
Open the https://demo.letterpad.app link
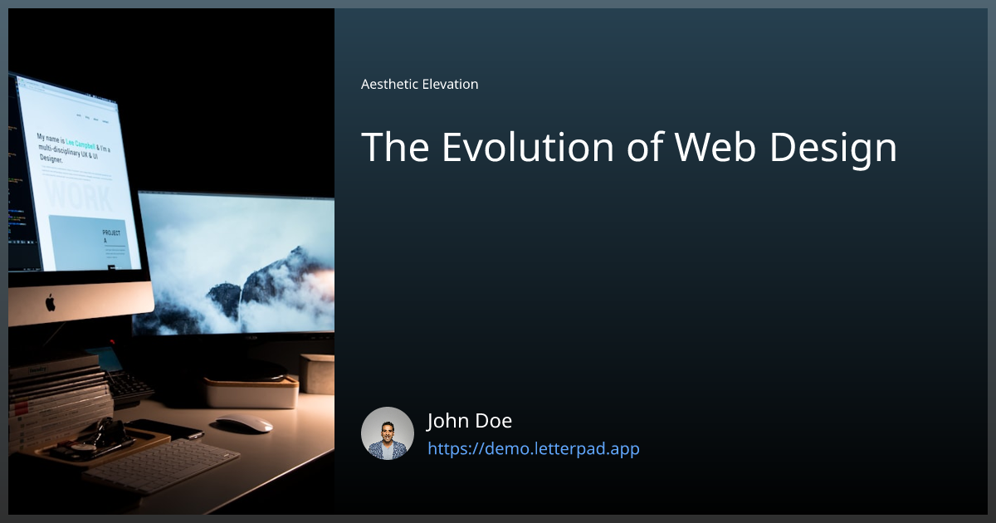[534, 448]
